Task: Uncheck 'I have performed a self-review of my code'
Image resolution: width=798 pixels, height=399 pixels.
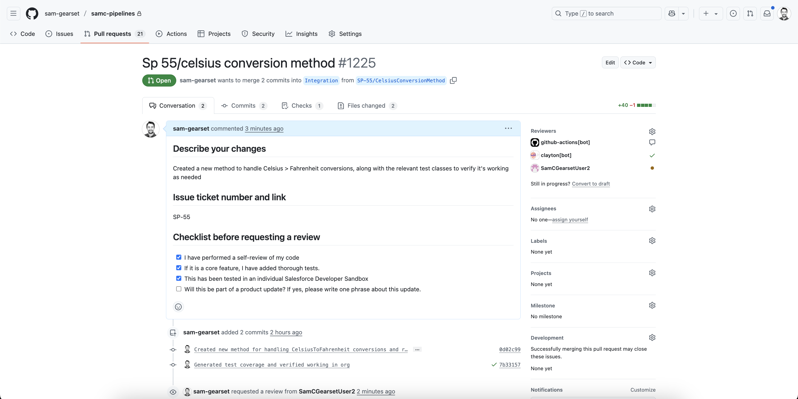Action: (179, 257)
